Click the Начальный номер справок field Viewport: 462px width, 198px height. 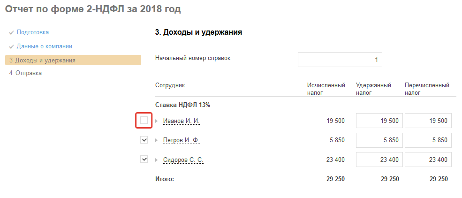coord(340,60)
